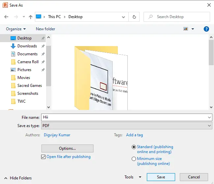214x184 pixels.
Task: Go up one folder level
Action: pos(31,17)
